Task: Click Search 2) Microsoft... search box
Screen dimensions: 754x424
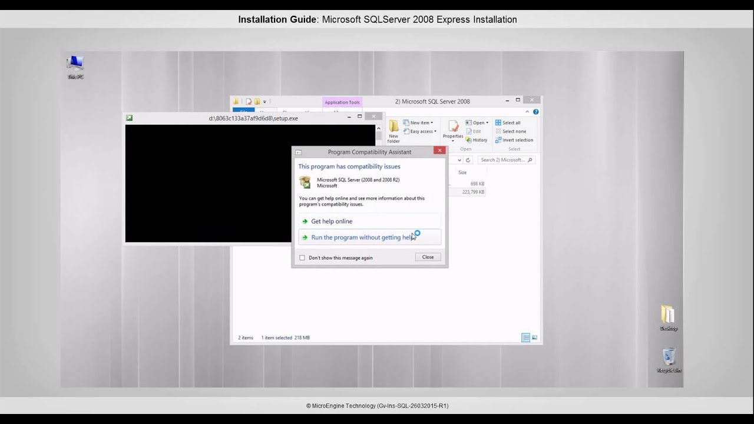Action: (x=506, y=160)
